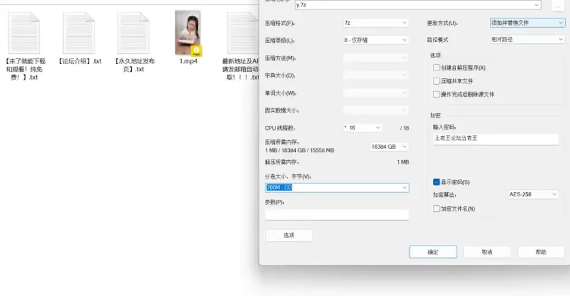Open the 路径模式 dropdown showing 相对路径

[527, 40]
